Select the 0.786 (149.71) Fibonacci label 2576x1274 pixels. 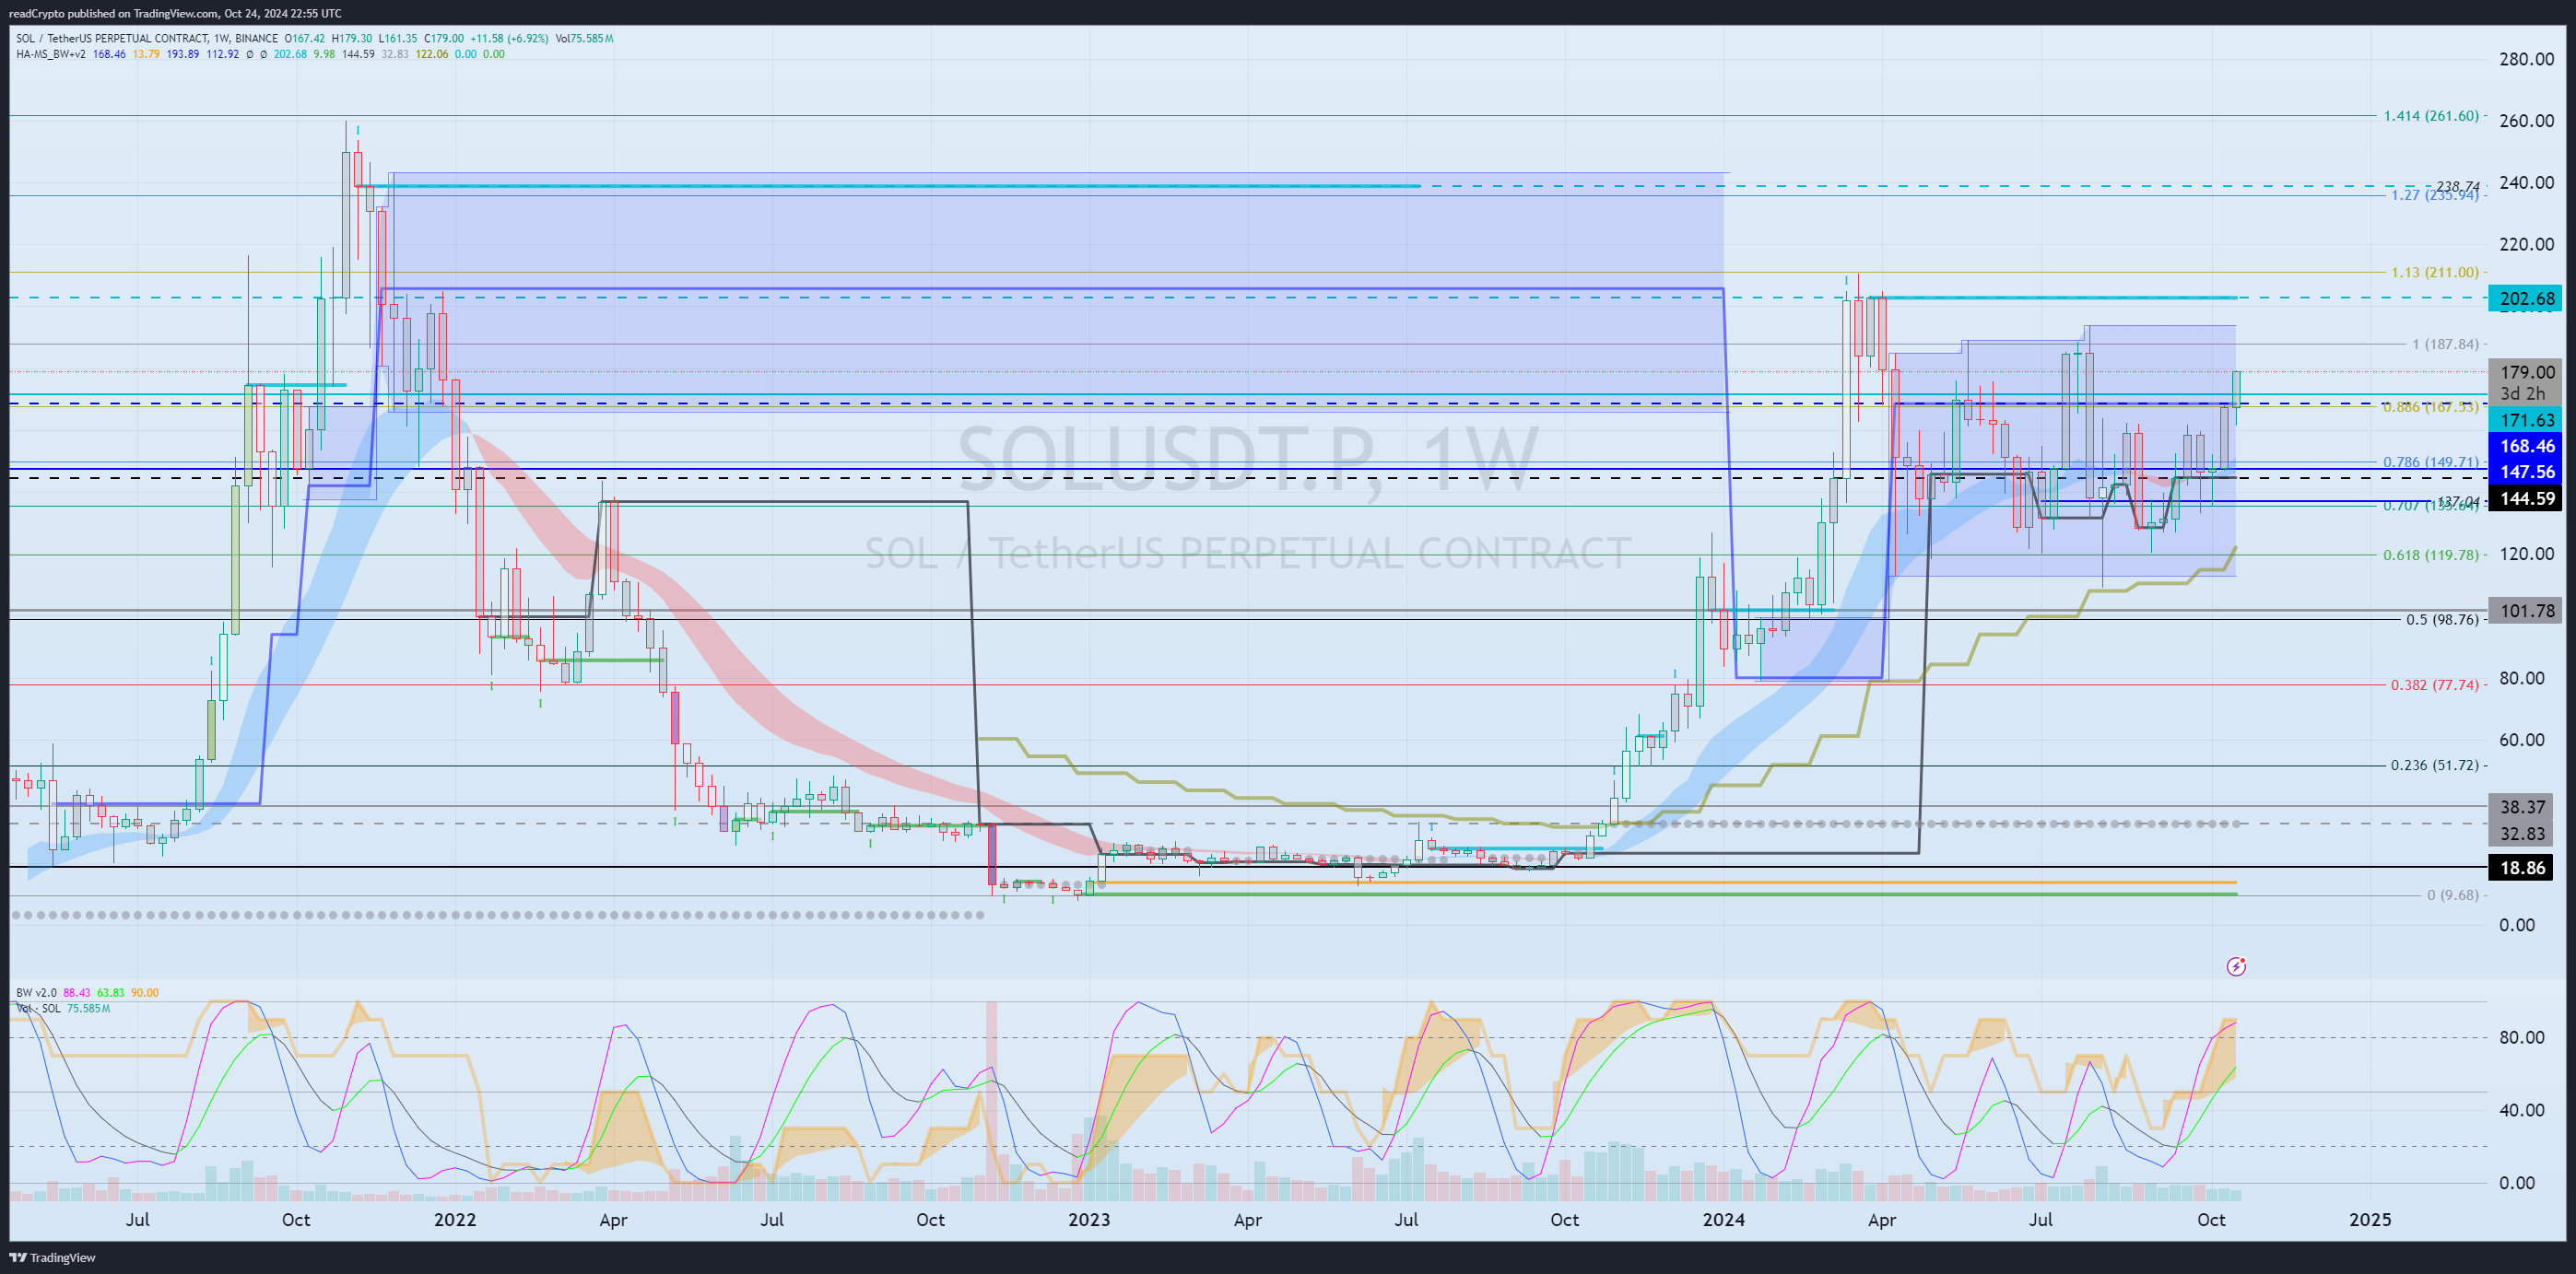pos(2431,462)
